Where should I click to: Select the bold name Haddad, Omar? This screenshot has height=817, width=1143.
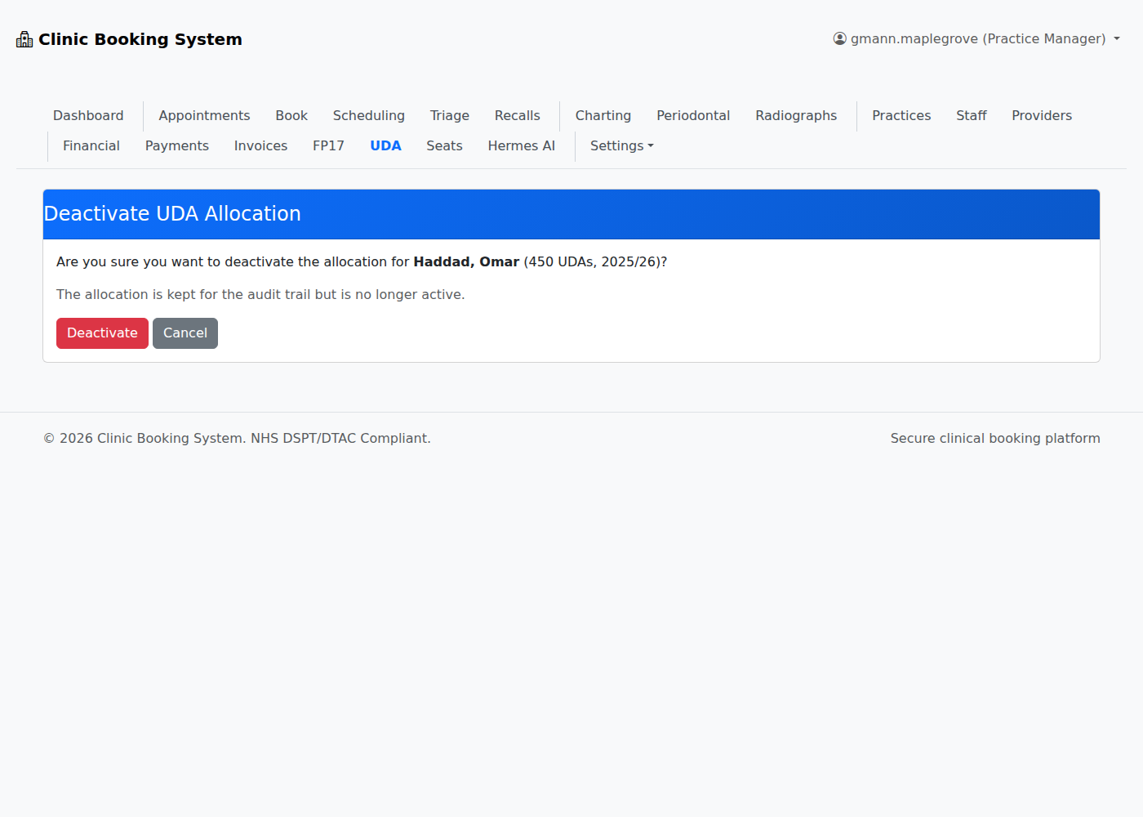[x=466, y=261]
